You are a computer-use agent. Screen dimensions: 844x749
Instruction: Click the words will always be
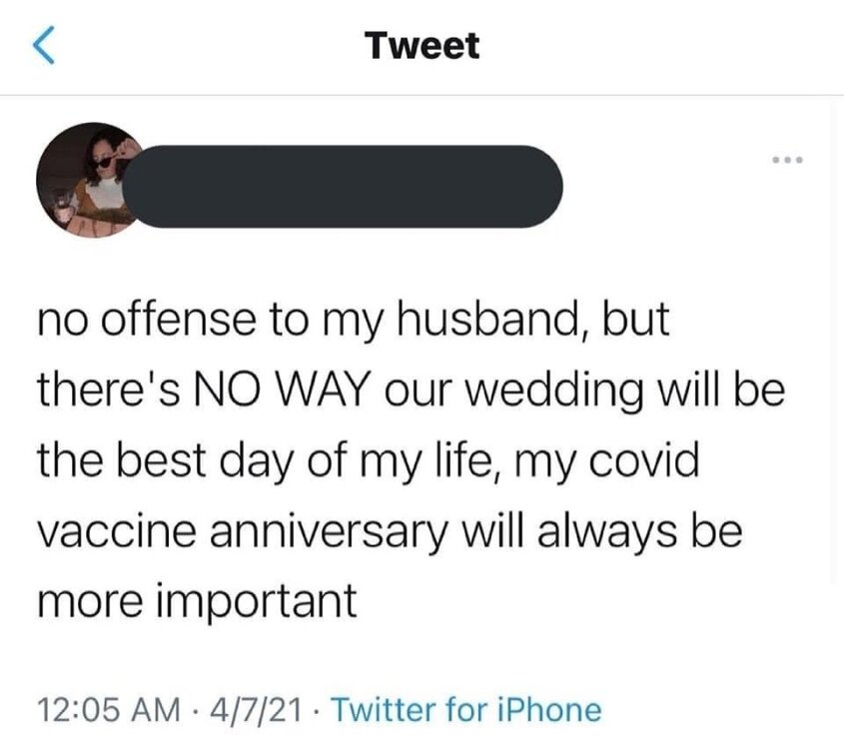(x=601, y=532)
